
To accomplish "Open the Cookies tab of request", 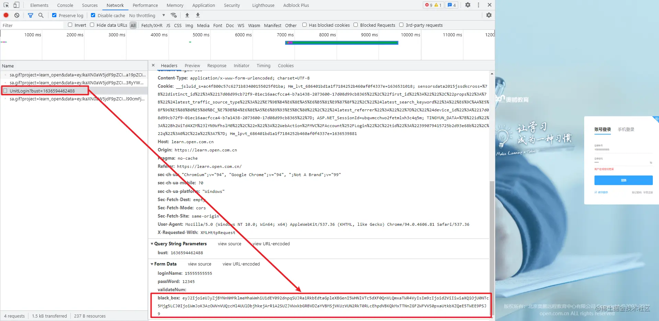I will [x=286, y=65].
